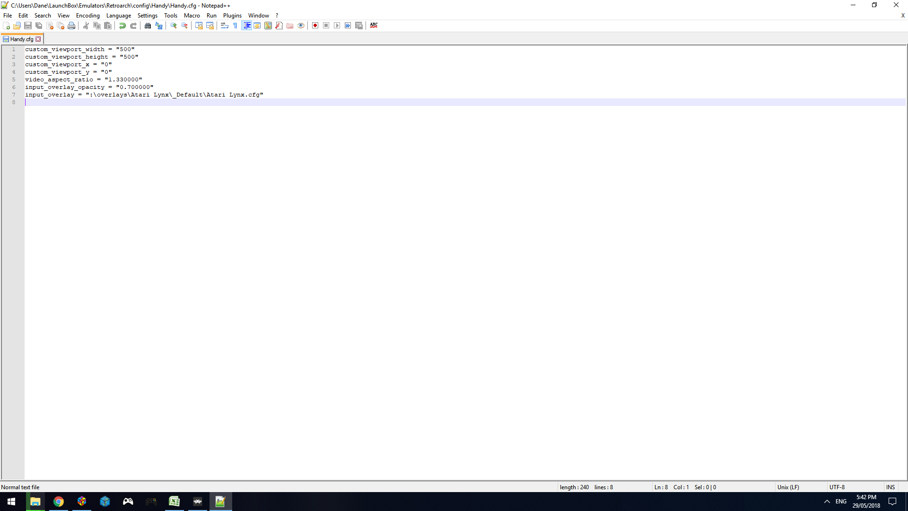The height and width of the screenshot is (511, 908).
Task: Toggle word wrap toolbar icon
Action: click(x=225, y=26)
